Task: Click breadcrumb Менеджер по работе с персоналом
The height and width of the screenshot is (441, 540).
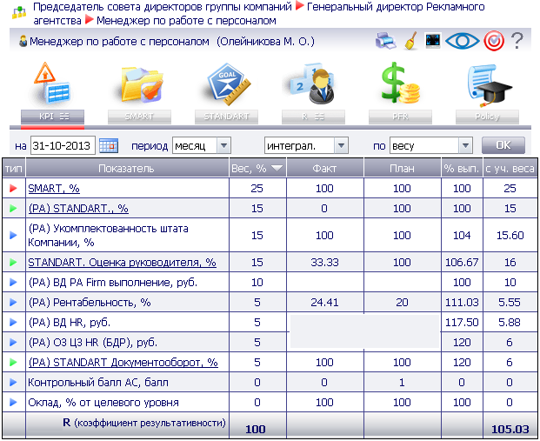Action: pos(186,21)
